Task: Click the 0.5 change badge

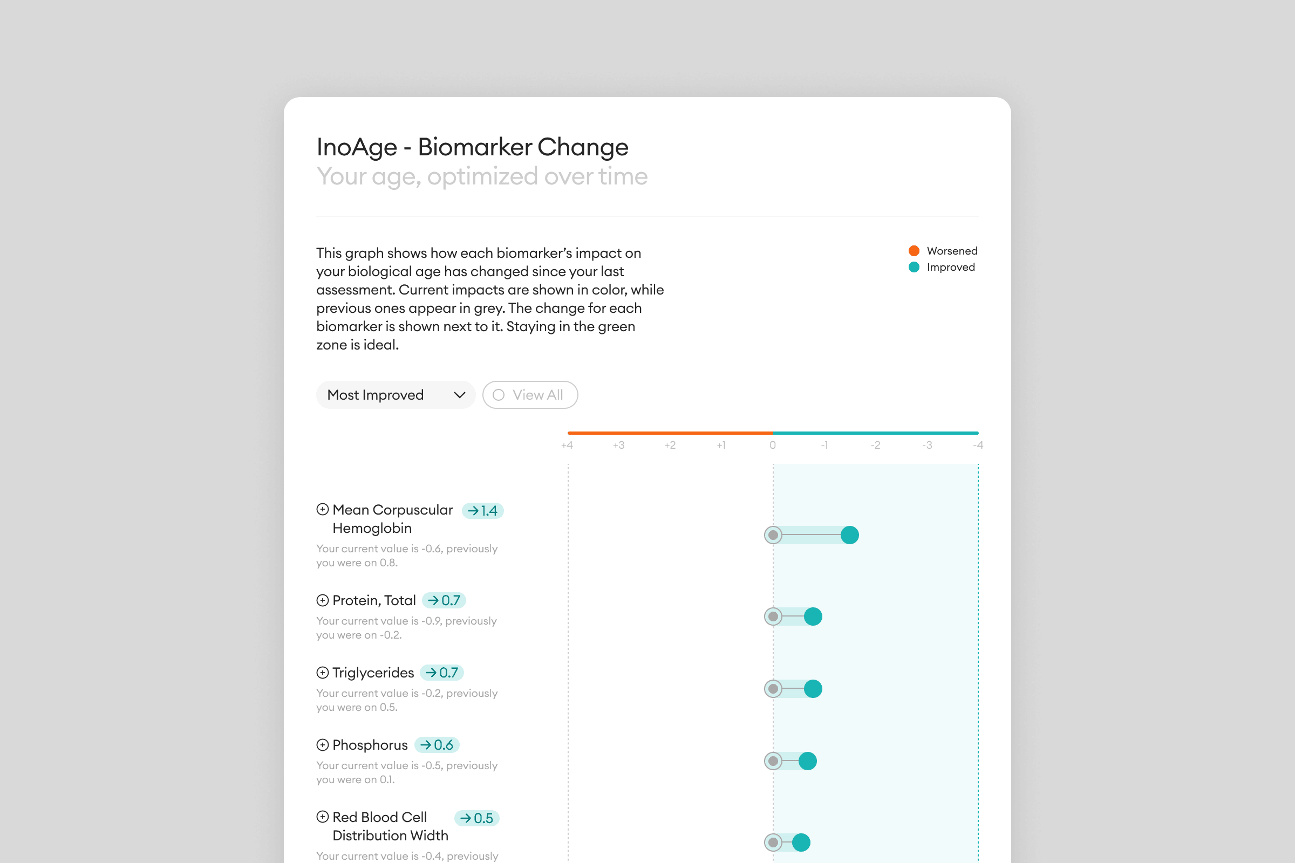Action: click(477, 818)
